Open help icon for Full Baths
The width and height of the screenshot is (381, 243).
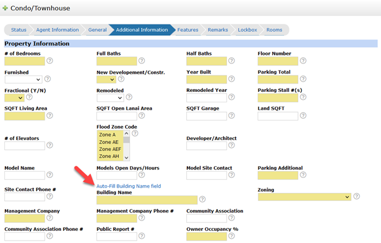(142, 60)
